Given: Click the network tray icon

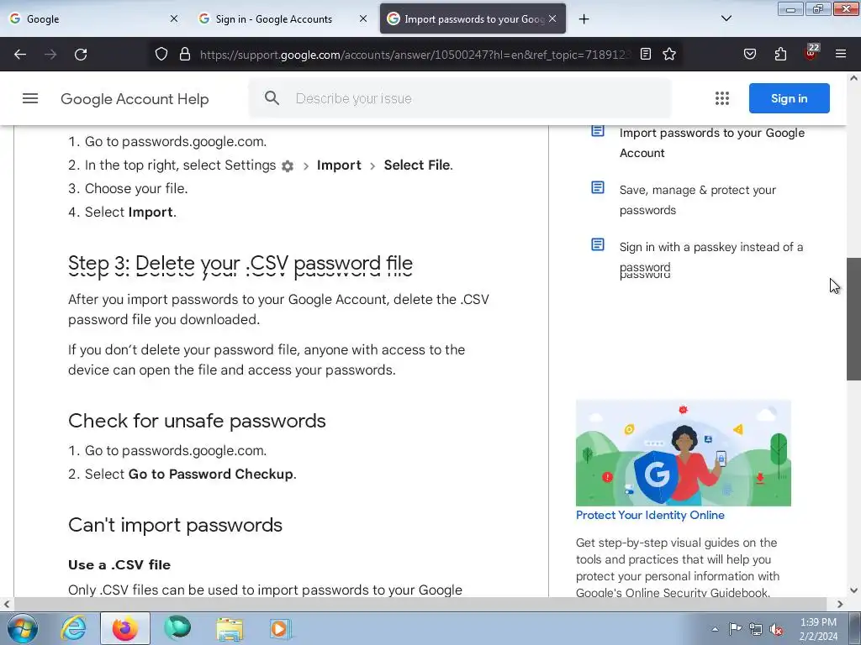Looking at the screenshot, I should tap(756, 630).
